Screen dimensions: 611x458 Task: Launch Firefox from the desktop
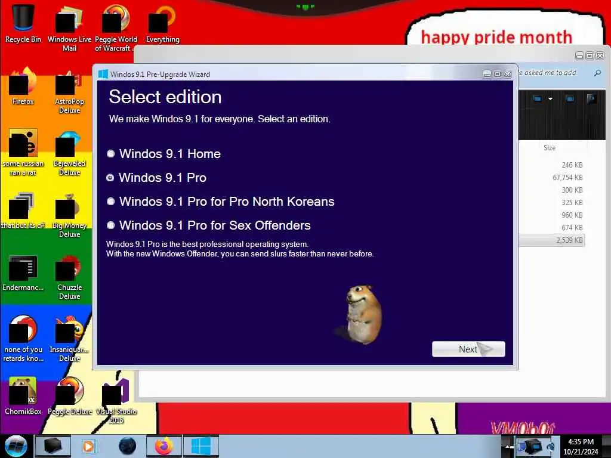pyautogui.click(x=23, y=86)
